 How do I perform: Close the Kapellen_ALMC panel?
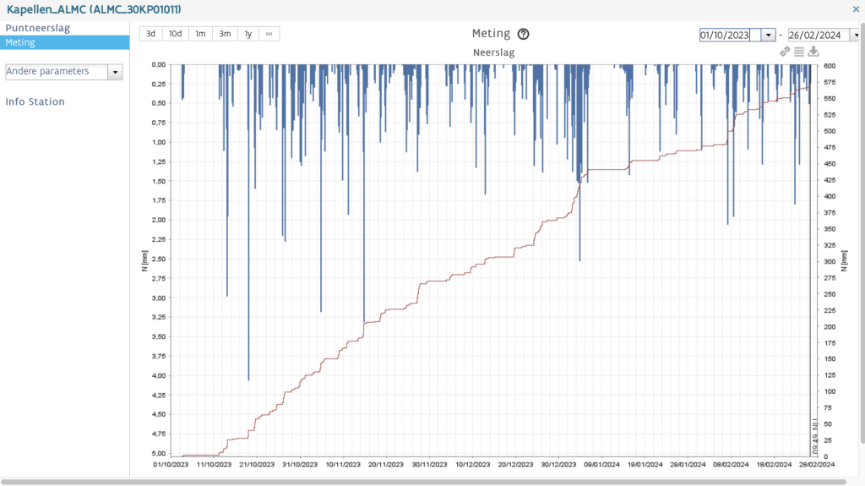856,8
